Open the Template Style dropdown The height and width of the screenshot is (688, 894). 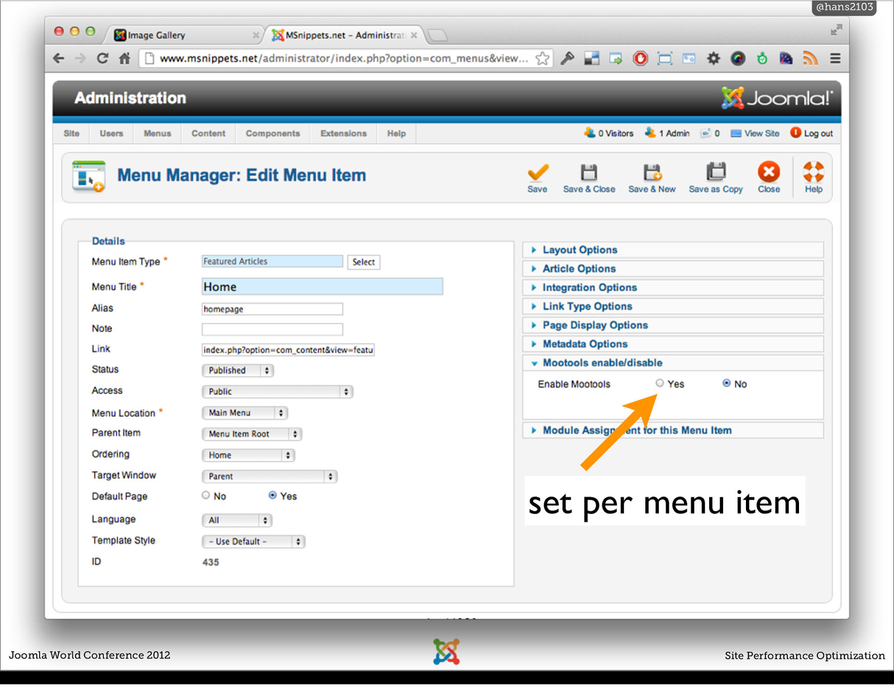point(253,542)
